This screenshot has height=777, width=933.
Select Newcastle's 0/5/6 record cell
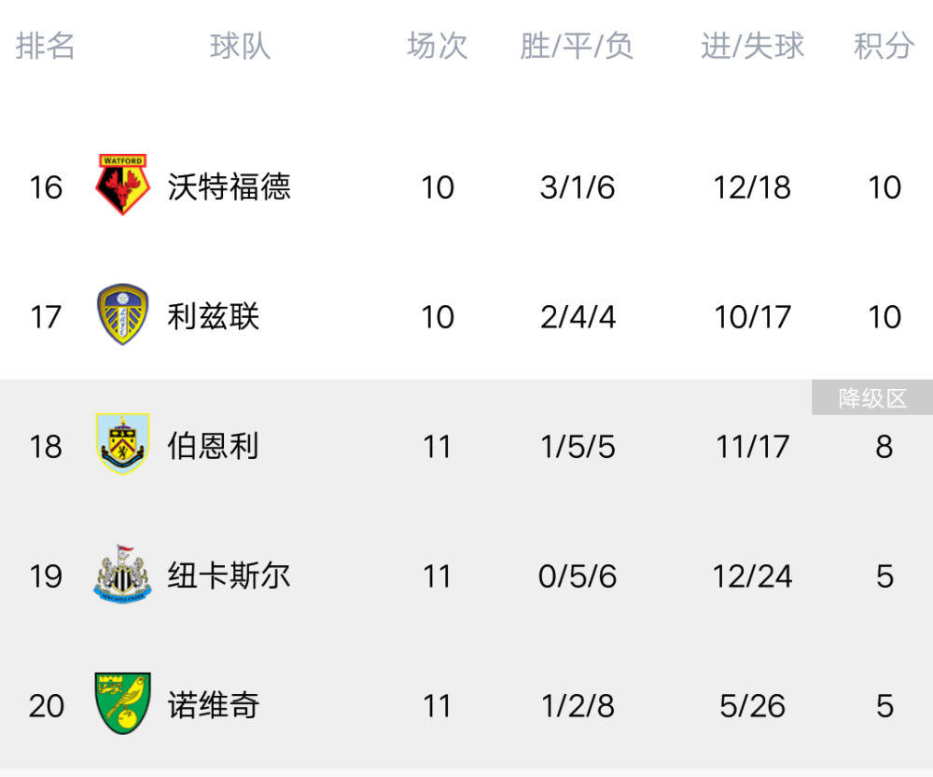[578, 576]
